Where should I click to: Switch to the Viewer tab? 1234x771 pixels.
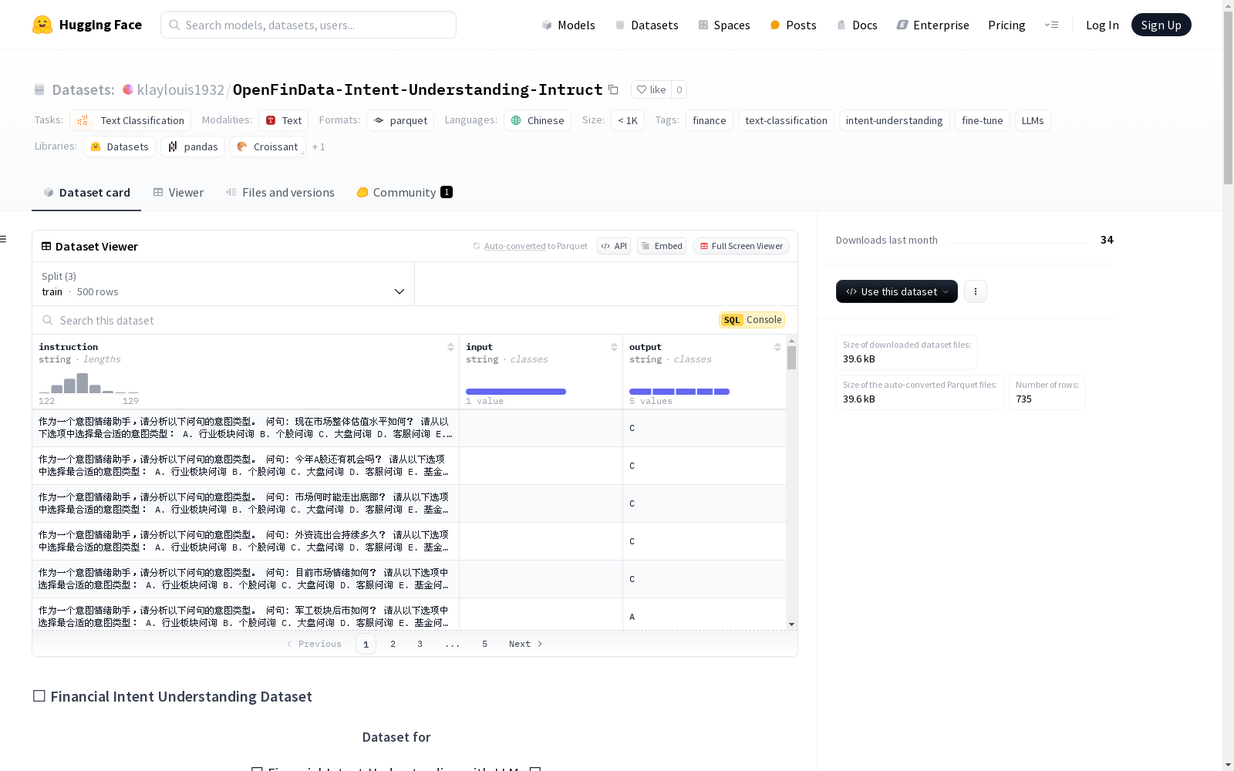[x=178, y=193]
